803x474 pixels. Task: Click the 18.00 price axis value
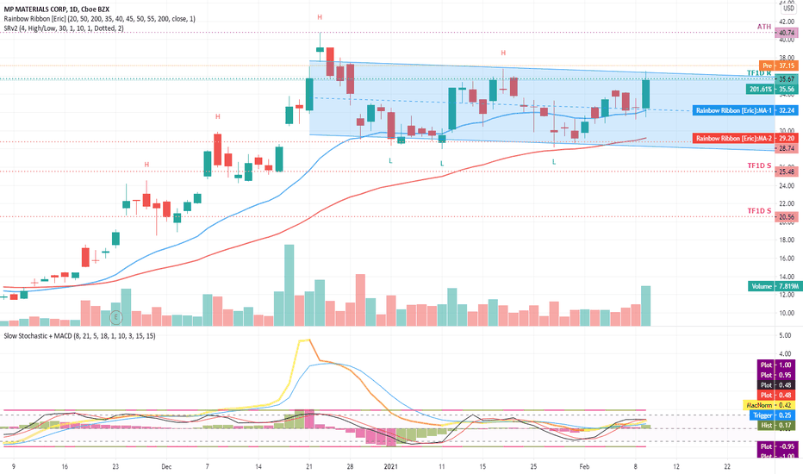pyautogui.click(x=787, y=240)
